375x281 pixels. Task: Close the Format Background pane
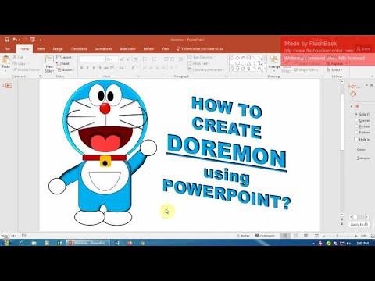(372, 85)
